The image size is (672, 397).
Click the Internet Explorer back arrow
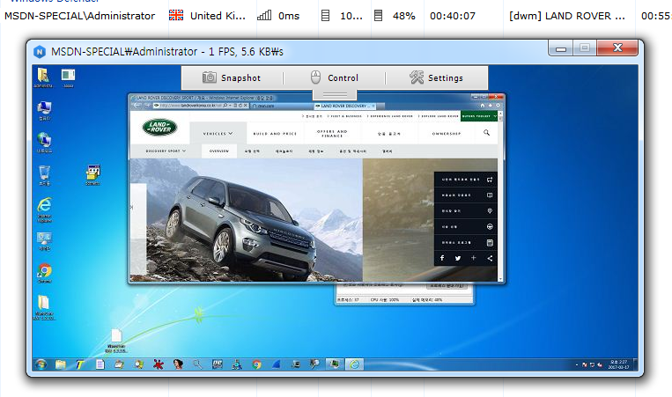[137, 106]
